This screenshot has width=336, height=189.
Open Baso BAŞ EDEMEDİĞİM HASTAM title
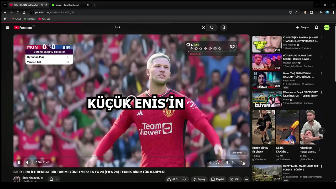coord(298,75)
